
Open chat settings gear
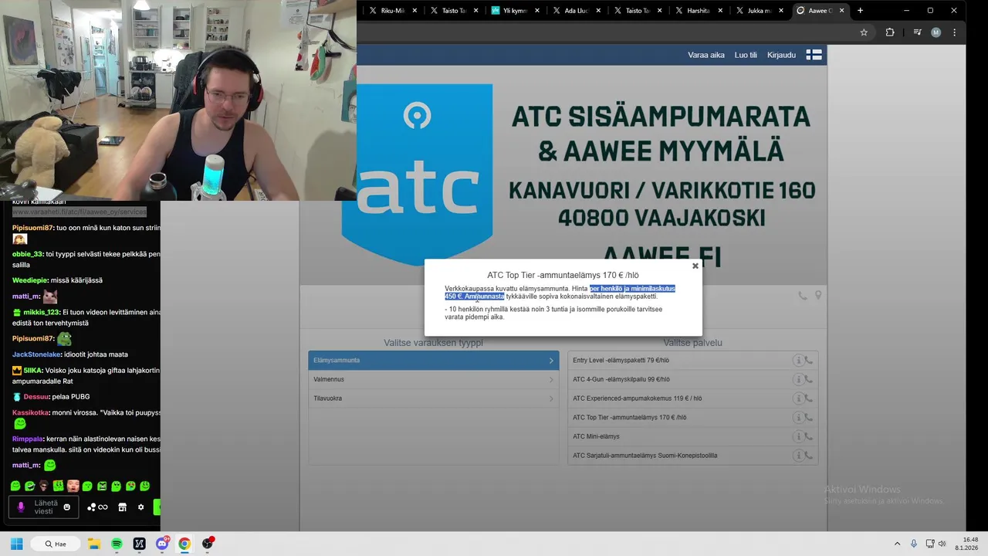click(x=140, y=507)
